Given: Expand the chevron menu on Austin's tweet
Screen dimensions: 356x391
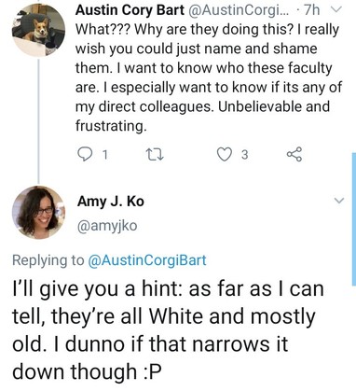Looking at the screenshot, I should pyautogui.click(x=335, y=10).
